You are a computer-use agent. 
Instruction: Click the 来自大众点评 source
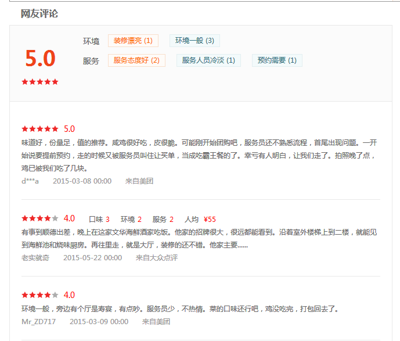pyautogui.click(x=157, y=257)
